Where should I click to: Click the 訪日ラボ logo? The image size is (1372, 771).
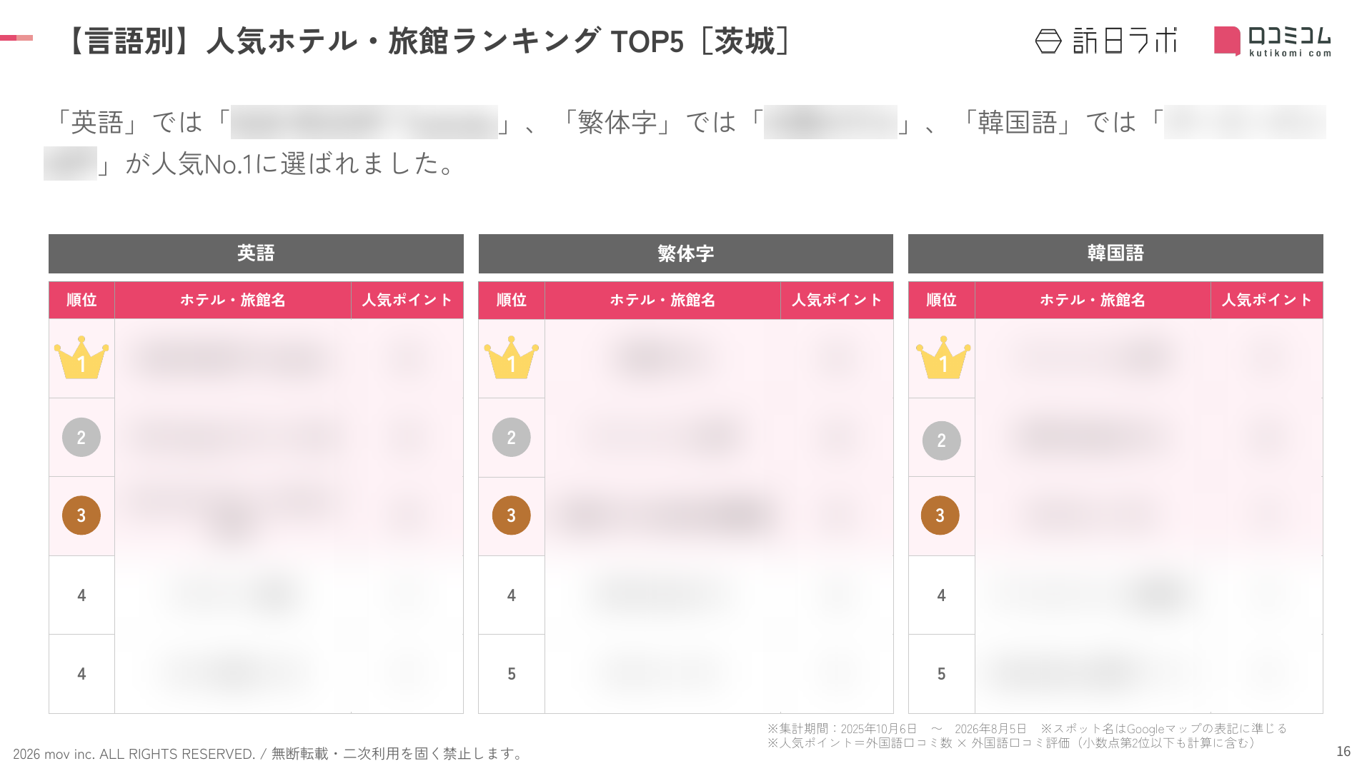(x=1105, y=41)
